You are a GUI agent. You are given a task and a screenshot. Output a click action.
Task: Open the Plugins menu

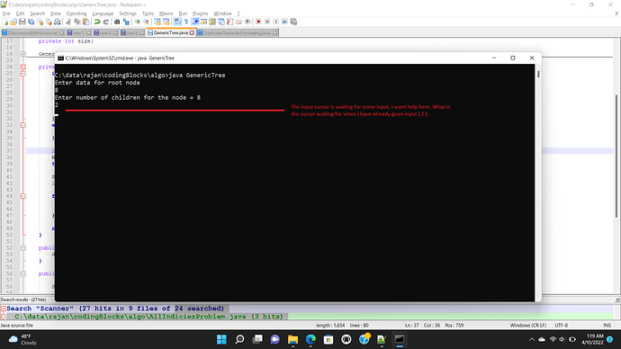pos(200,13)
